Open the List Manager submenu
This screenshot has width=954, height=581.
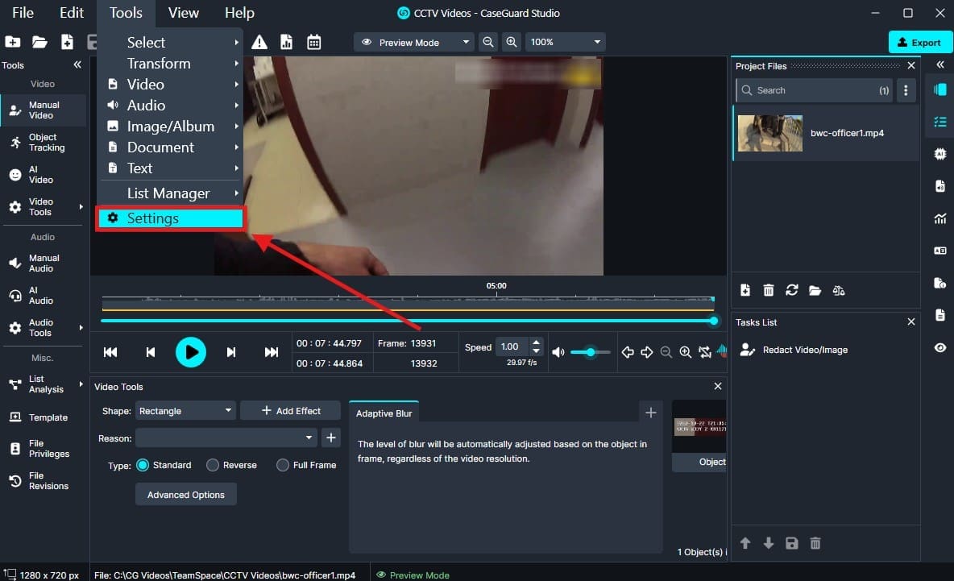click(170, 193)
